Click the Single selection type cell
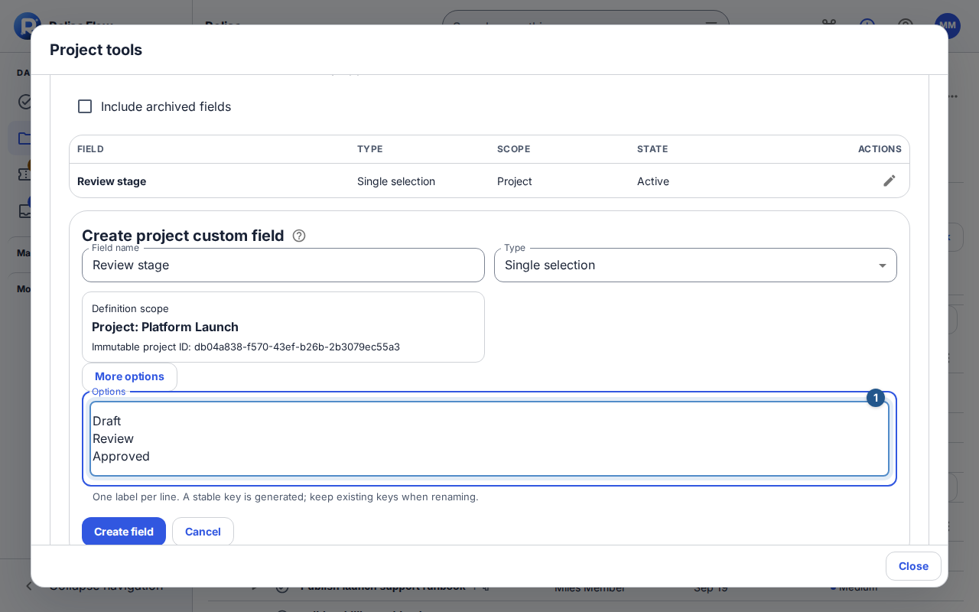 coord(396,181)
